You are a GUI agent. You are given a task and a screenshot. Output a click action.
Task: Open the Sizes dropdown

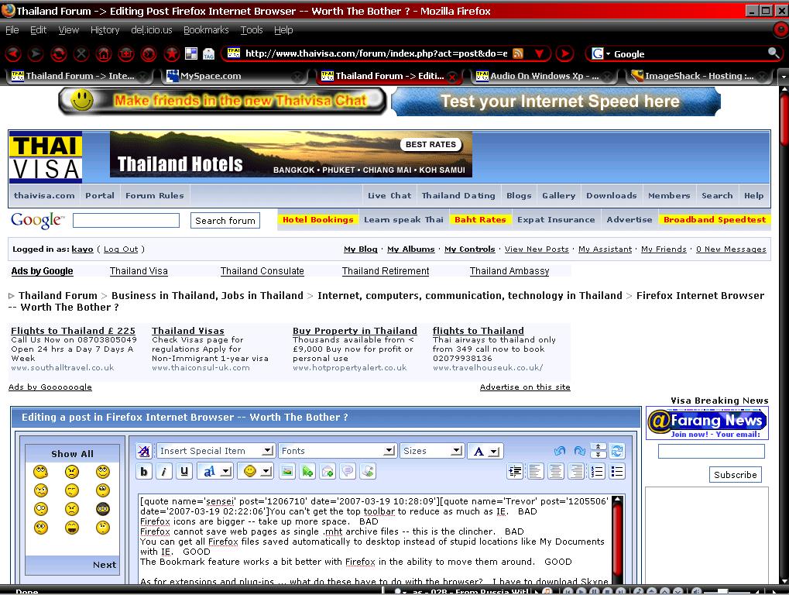click(x=432, y=451)
